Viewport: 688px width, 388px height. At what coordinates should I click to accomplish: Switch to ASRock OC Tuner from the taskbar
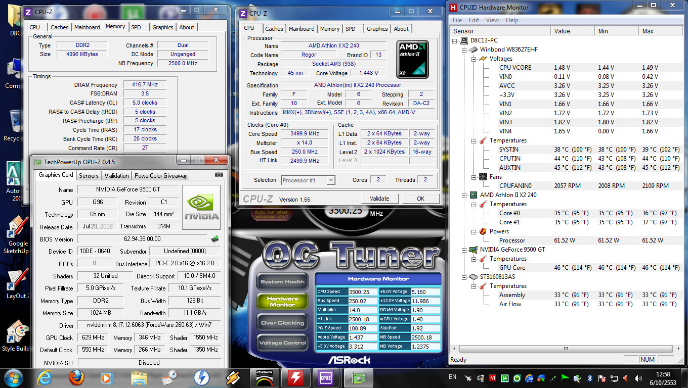tap(264, 377)
